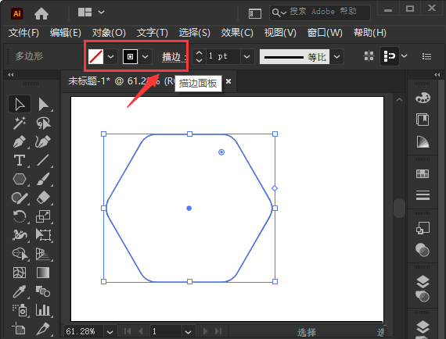The width and height of the screenshot is (446, 339).
Task: Choose the Eyedropper tool
Action: coord(20,291)
